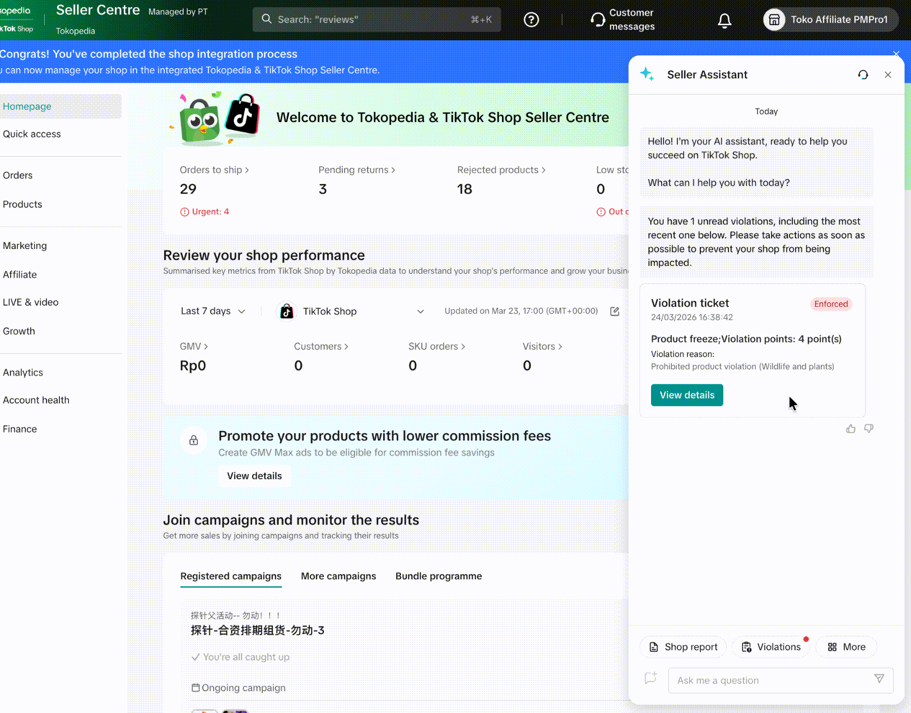Click the Urgent: 4 warning text
This screenshot has width=911, height=713.
tap(210, 212)
